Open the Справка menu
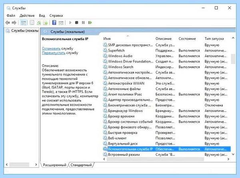Image resolution: width=240 pixels, height=178 pixels. tap(56, 16)
